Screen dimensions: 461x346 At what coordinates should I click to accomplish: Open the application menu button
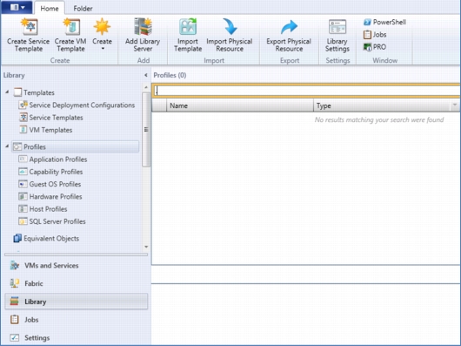[17, 7]
